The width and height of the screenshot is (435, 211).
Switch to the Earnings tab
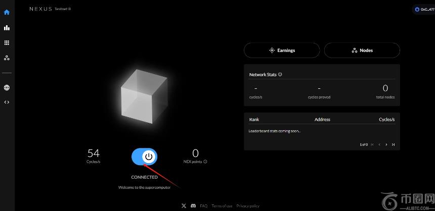tap(282, 50)
